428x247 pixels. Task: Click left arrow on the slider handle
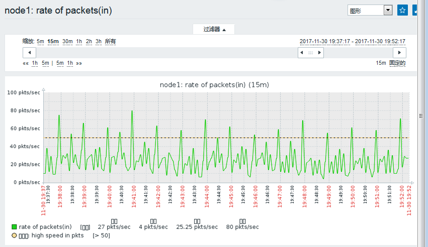tap(302, 53)
